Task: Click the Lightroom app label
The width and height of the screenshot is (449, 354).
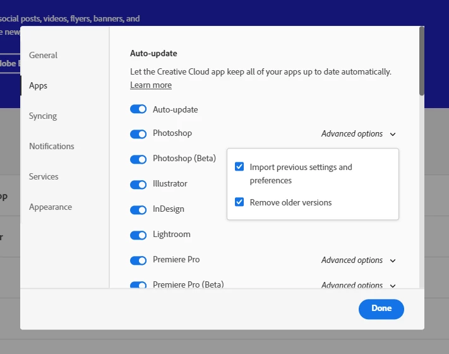Action: (x=172, y=234)
